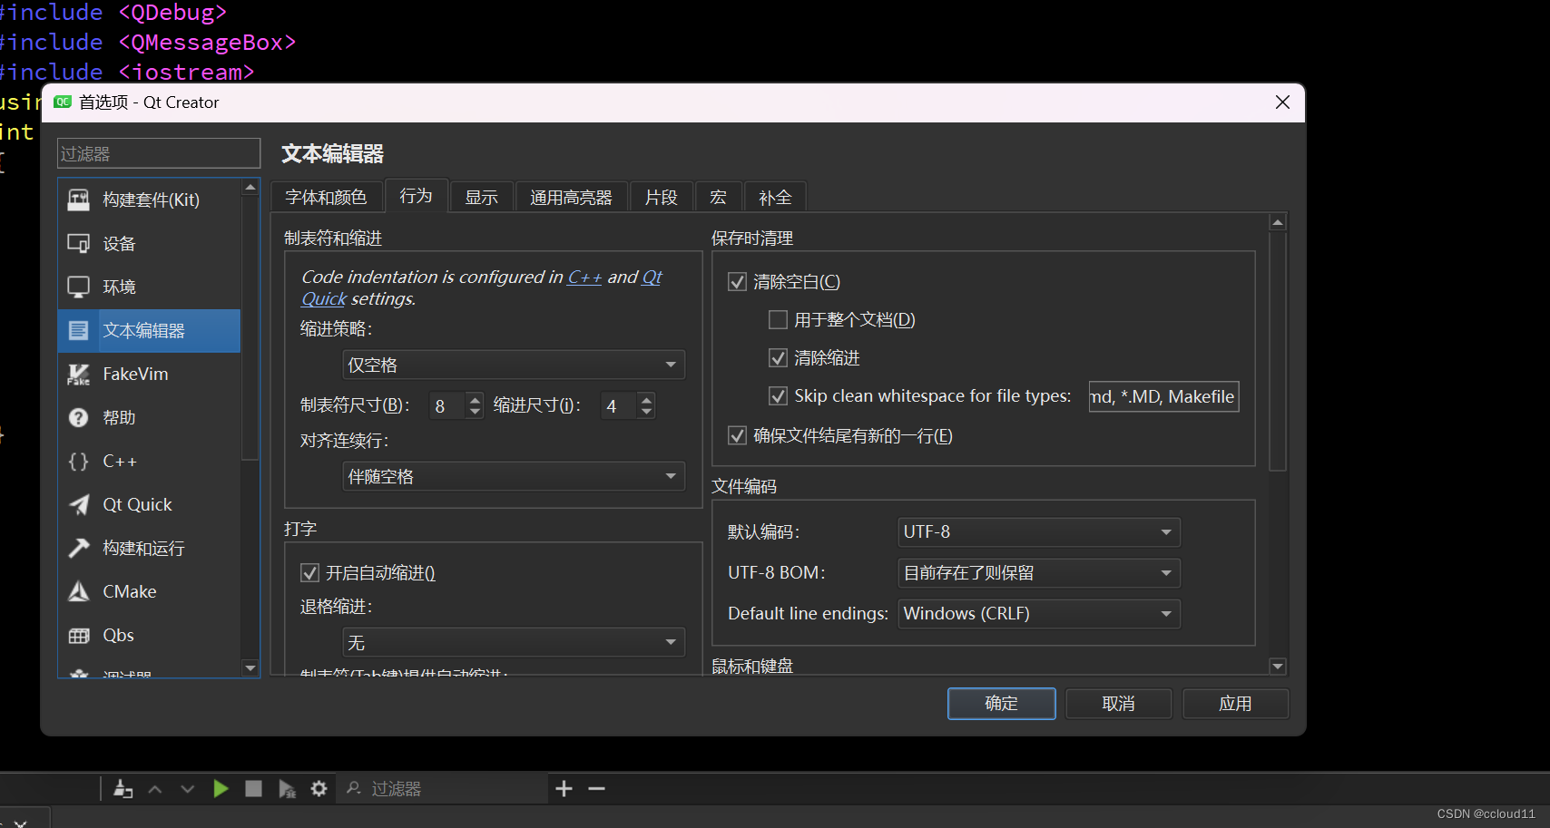Toggle 确保文件结尾有新的一行(E) checkbox

(737, 436)
